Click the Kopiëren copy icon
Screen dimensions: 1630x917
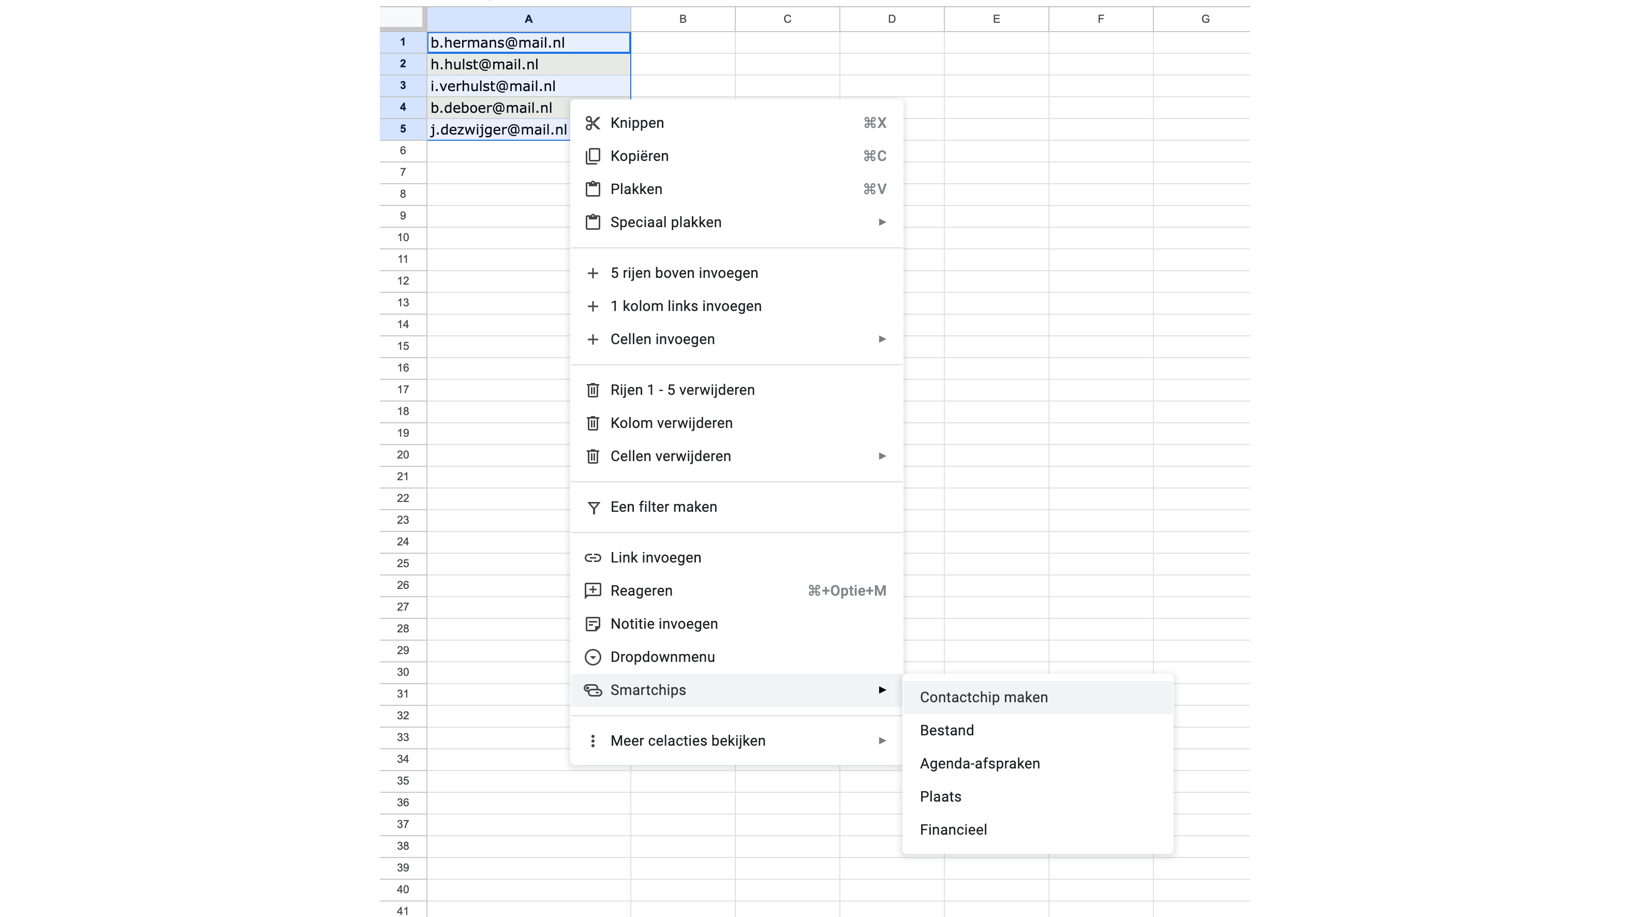click(592, 156)
